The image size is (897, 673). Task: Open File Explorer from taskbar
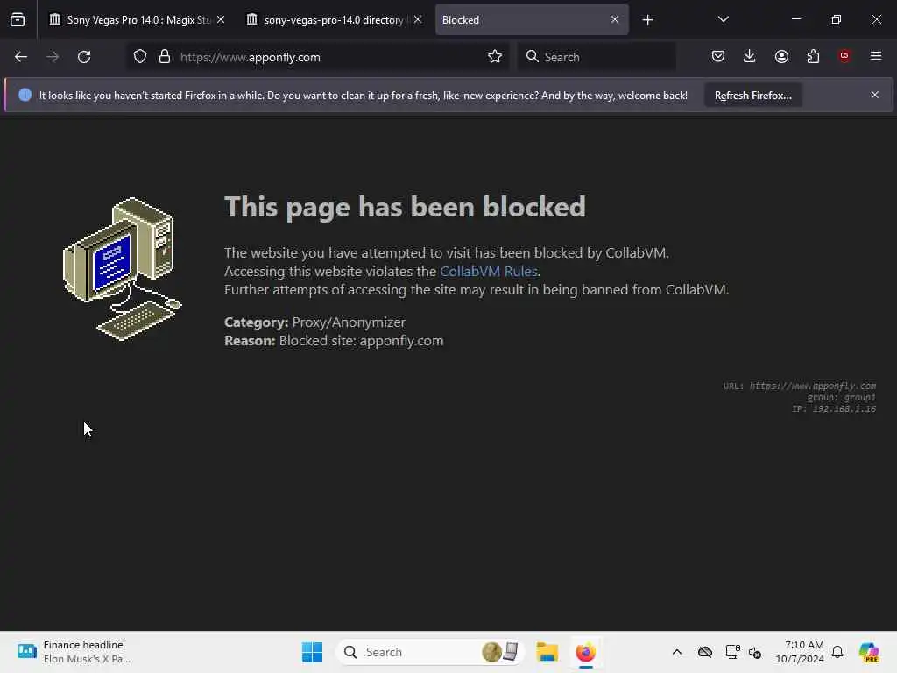click(547, 652)
